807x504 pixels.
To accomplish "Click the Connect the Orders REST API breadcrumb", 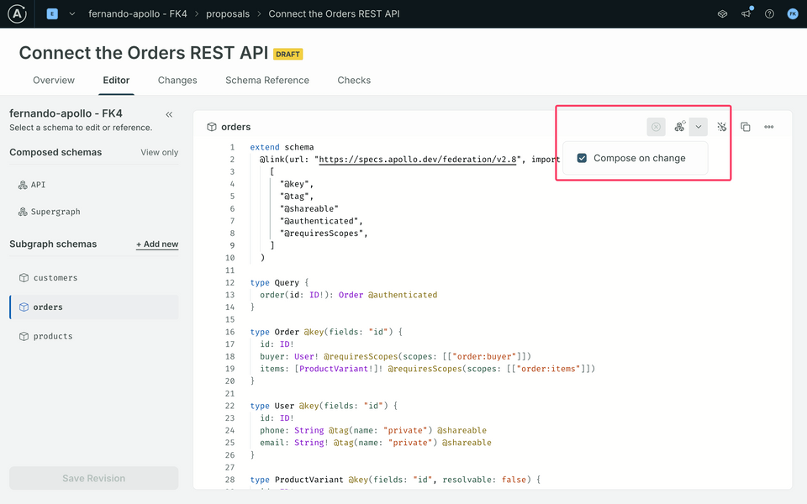I will pyautogui.click(x=334, y=14).
